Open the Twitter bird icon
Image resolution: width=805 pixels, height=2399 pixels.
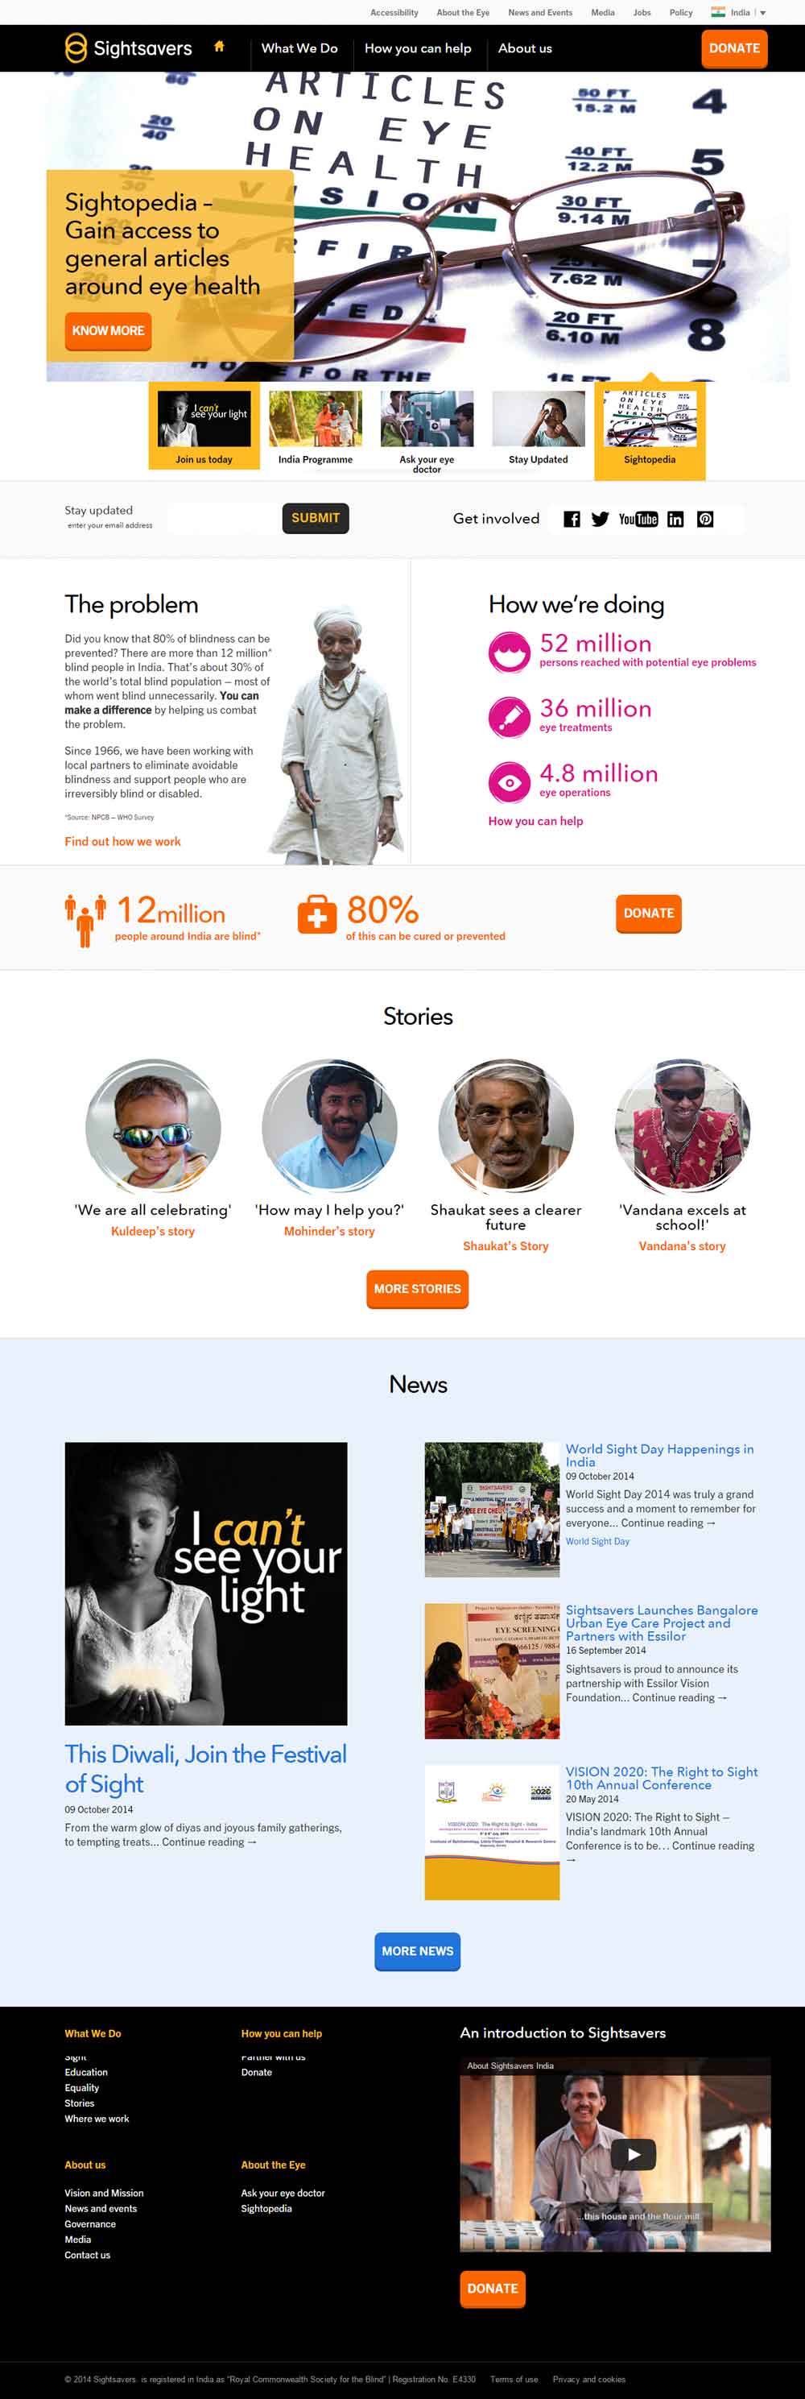601,519
